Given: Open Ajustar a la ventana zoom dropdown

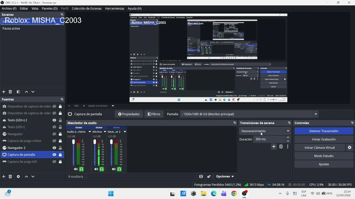Looking at the screenshot, I should pos(113,106).
